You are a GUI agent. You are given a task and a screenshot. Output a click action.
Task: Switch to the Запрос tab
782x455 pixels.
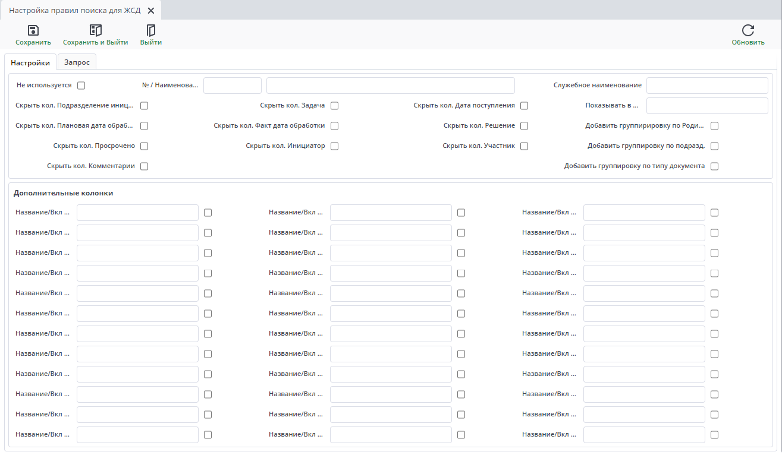[x=77, y=62]
